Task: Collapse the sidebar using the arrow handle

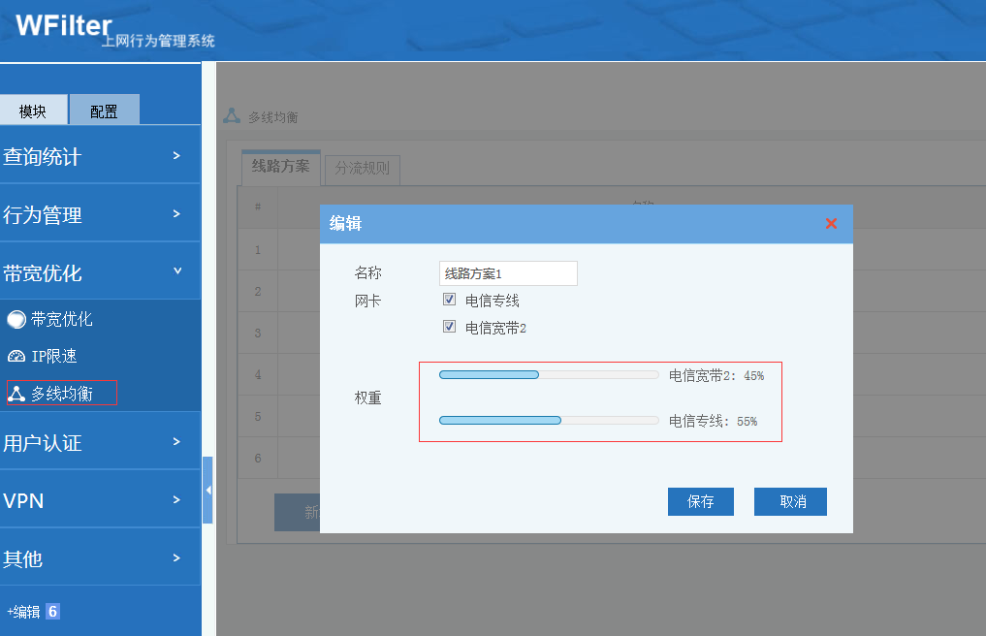Action: pyautogui.click(x=207, y=491)
